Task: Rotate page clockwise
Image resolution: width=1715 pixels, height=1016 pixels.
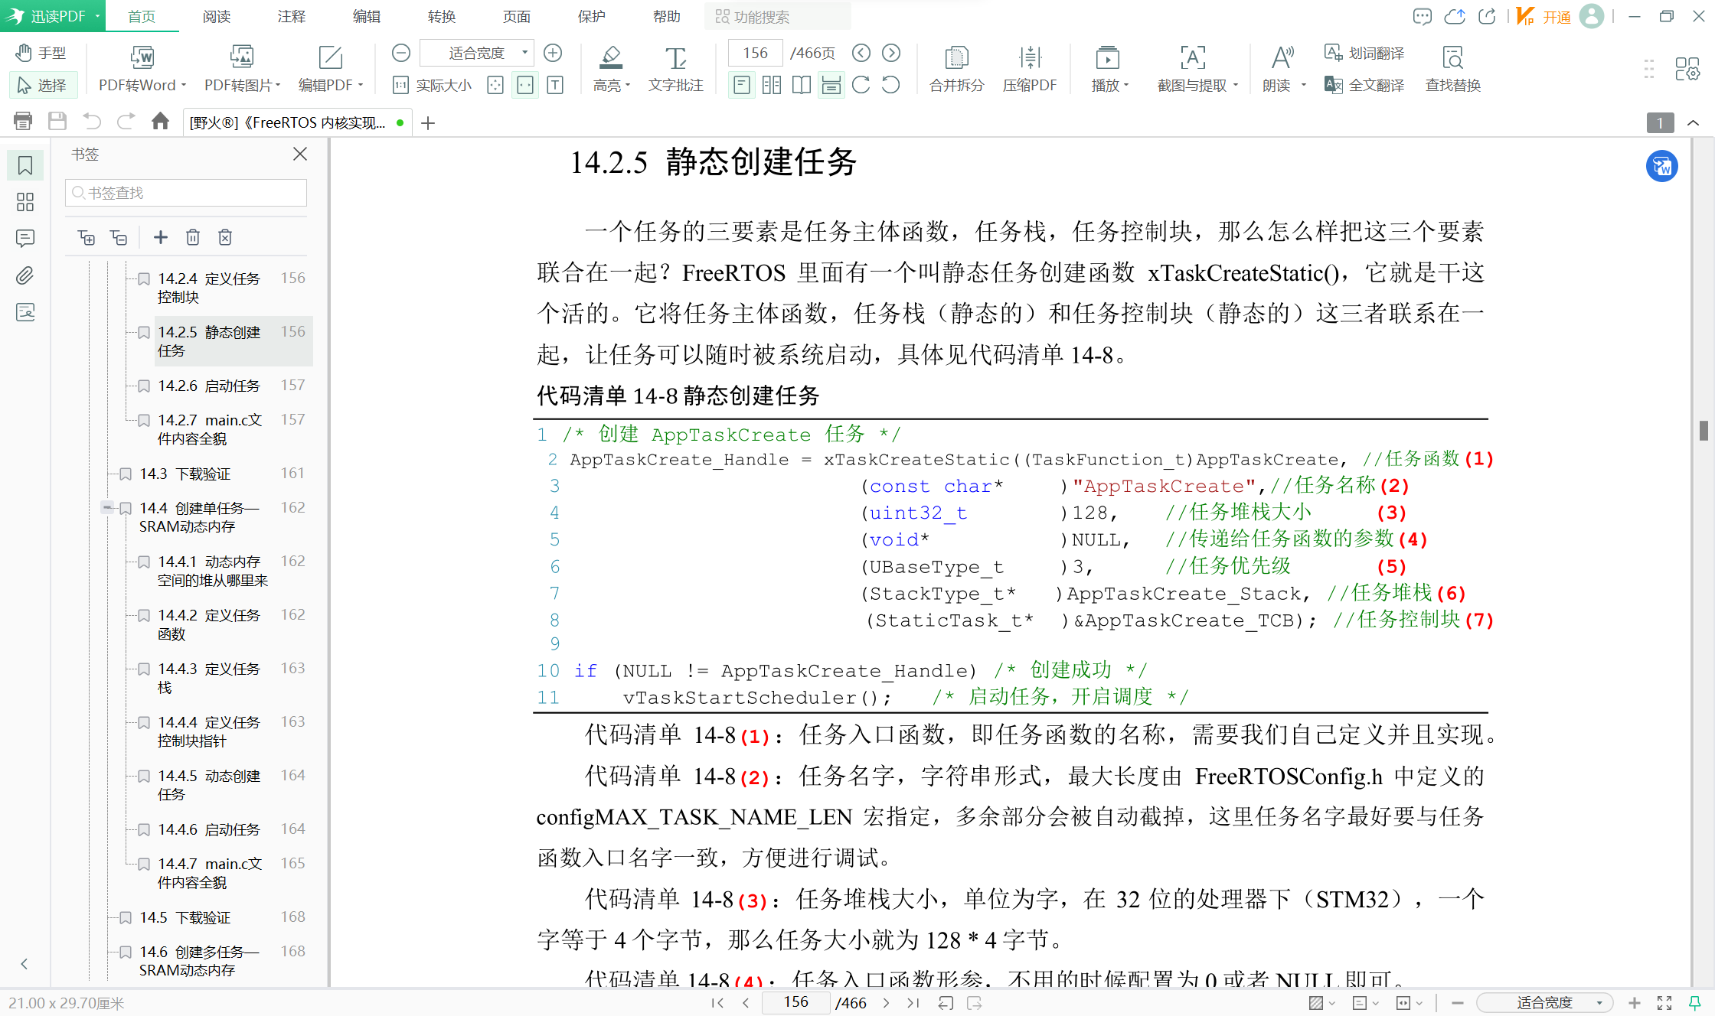Action: (861, 85)
